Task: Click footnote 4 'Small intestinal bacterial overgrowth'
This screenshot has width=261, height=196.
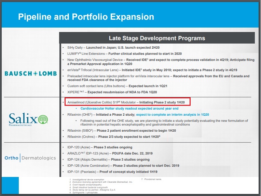Action: [89, 187]
